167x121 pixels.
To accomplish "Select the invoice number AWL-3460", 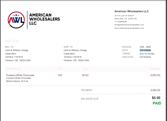I will tap(145, 47).
